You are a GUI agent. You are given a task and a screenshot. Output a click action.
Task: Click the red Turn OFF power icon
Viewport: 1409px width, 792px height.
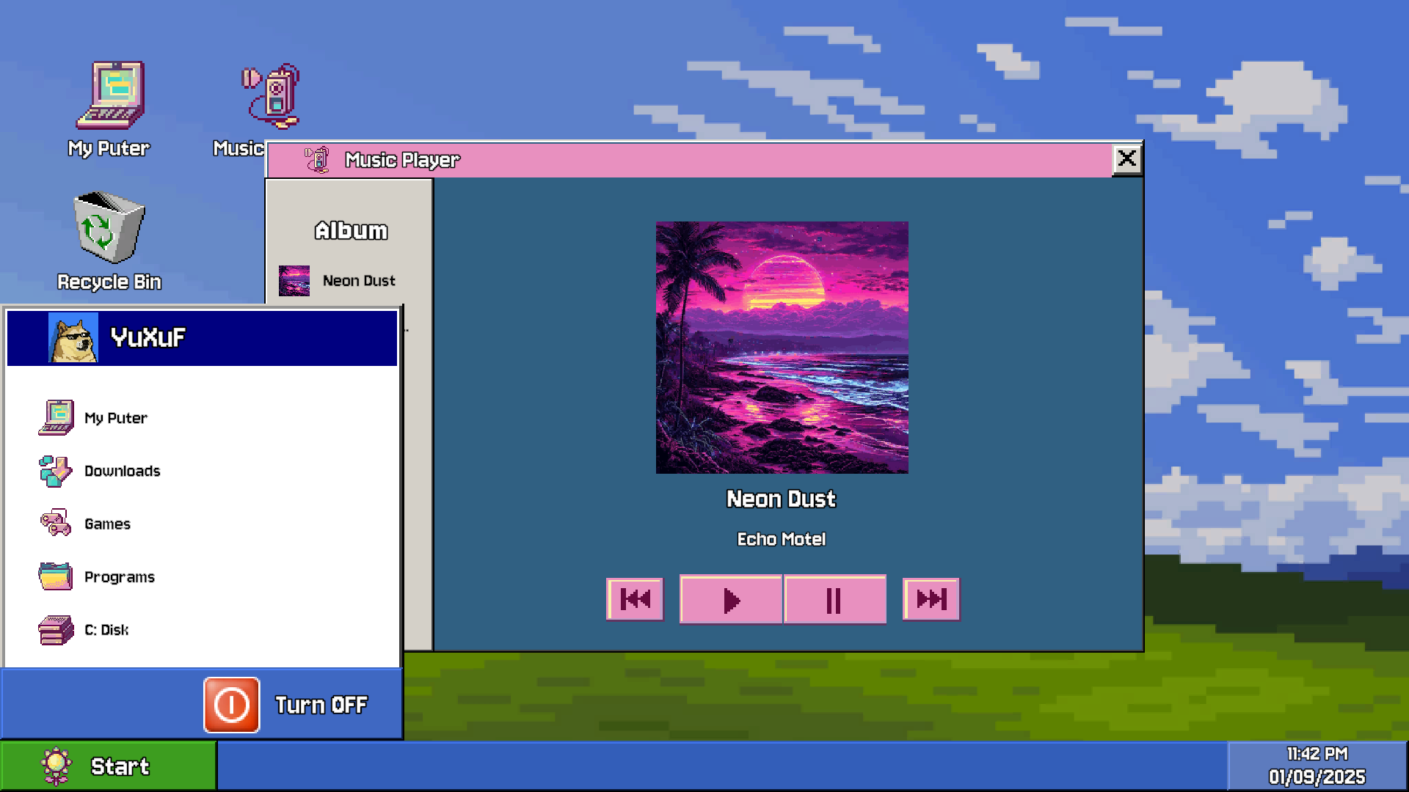tap(232, 705)
